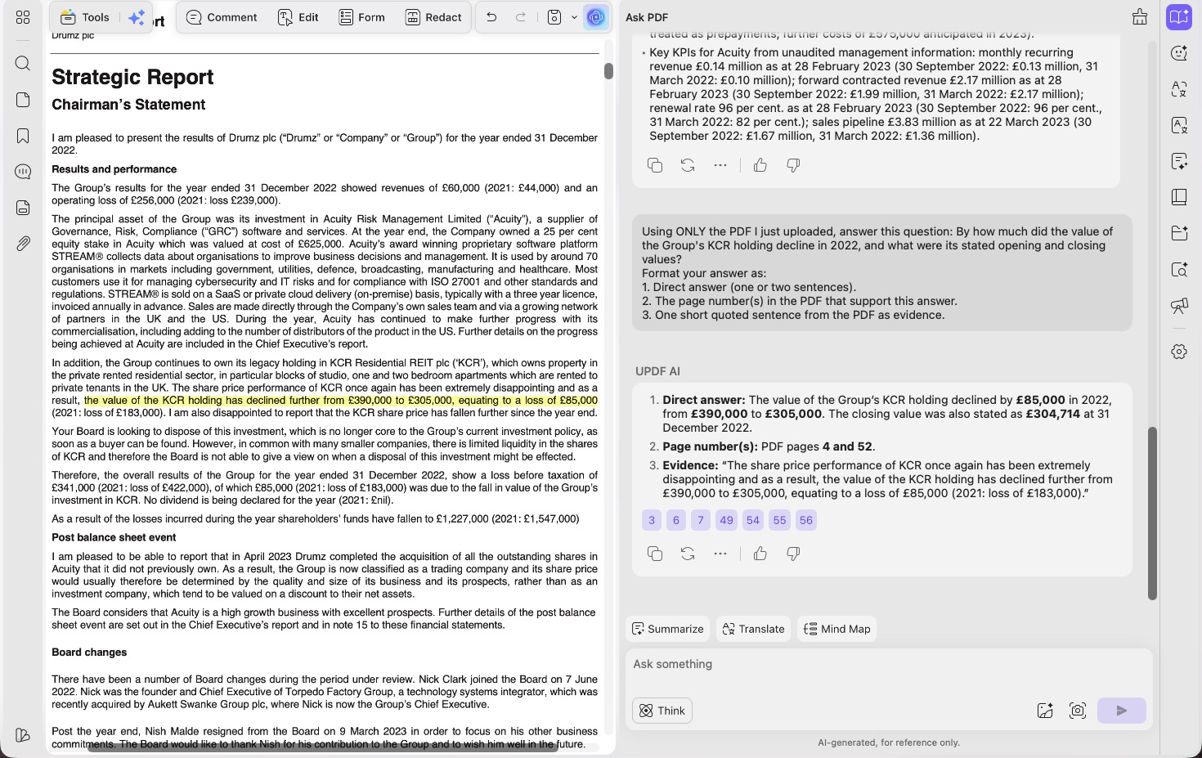Screen dimensions: 1202x758
Task: Click the Mind Map button
Action: 837,629
